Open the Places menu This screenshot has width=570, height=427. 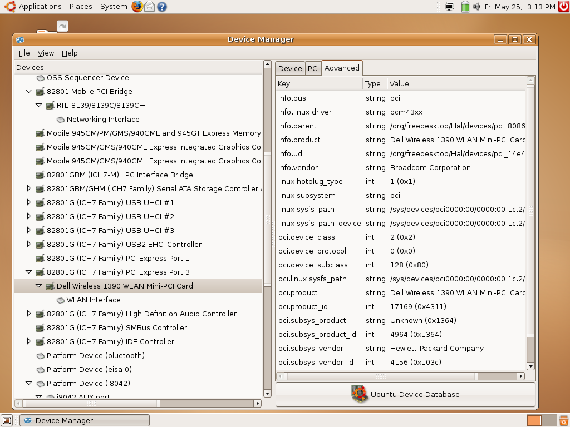(81, 7)
